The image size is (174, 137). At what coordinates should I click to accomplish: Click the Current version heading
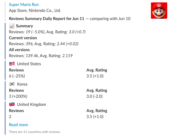[23, 38]
